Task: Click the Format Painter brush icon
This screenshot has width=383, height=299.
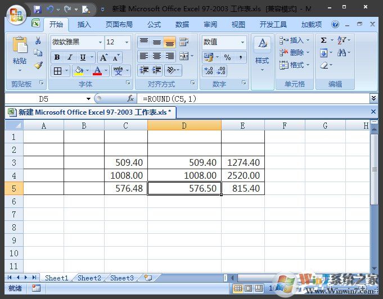Action: pyautogui.click(x=38, y=65)
